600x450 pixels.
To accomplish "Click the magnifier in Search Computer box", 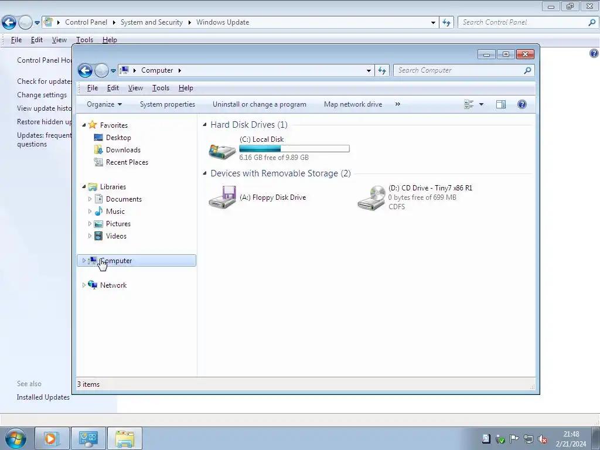I will pyautogui.click(x=528, y=70).
